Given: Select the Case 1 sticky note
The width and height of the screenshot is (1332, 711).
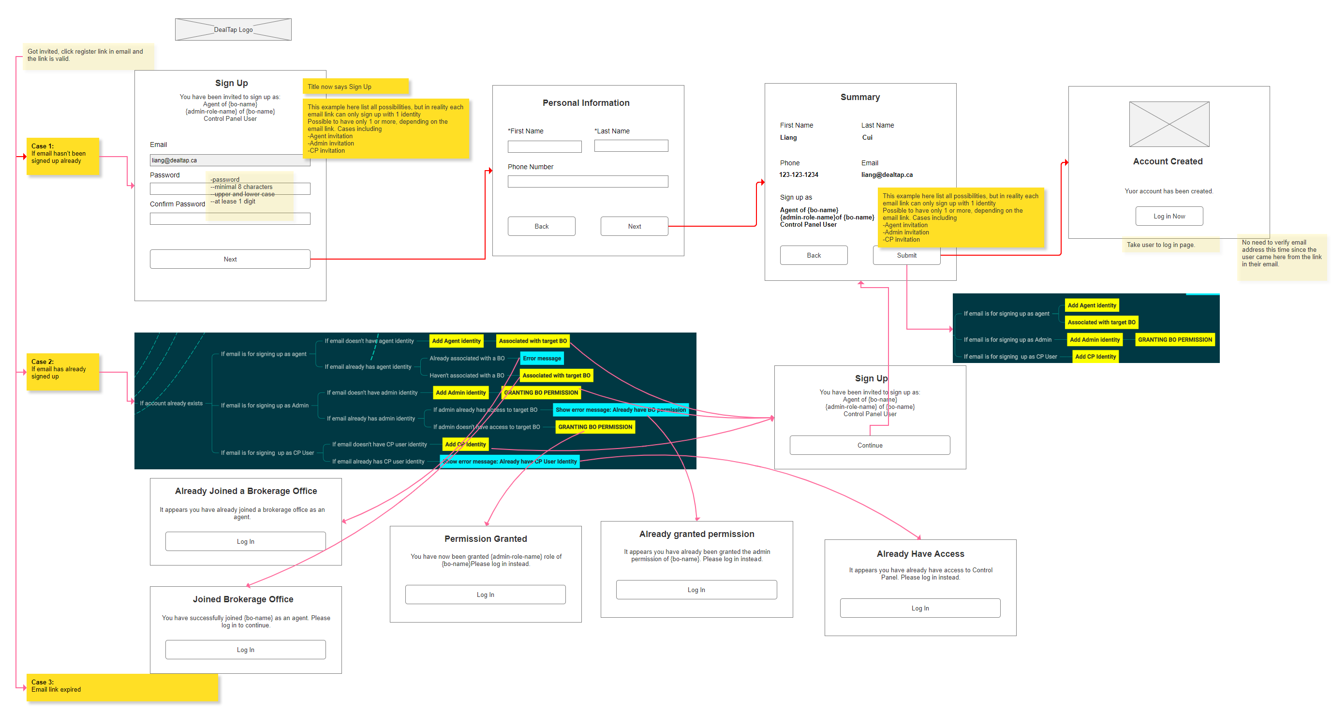Looking at the screenshot, I should (x=62, y=157).
